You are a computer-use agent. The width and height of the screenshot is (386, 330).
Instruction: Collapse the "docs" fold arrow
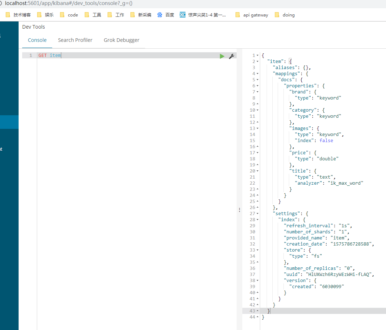click(x=257, y=79)
